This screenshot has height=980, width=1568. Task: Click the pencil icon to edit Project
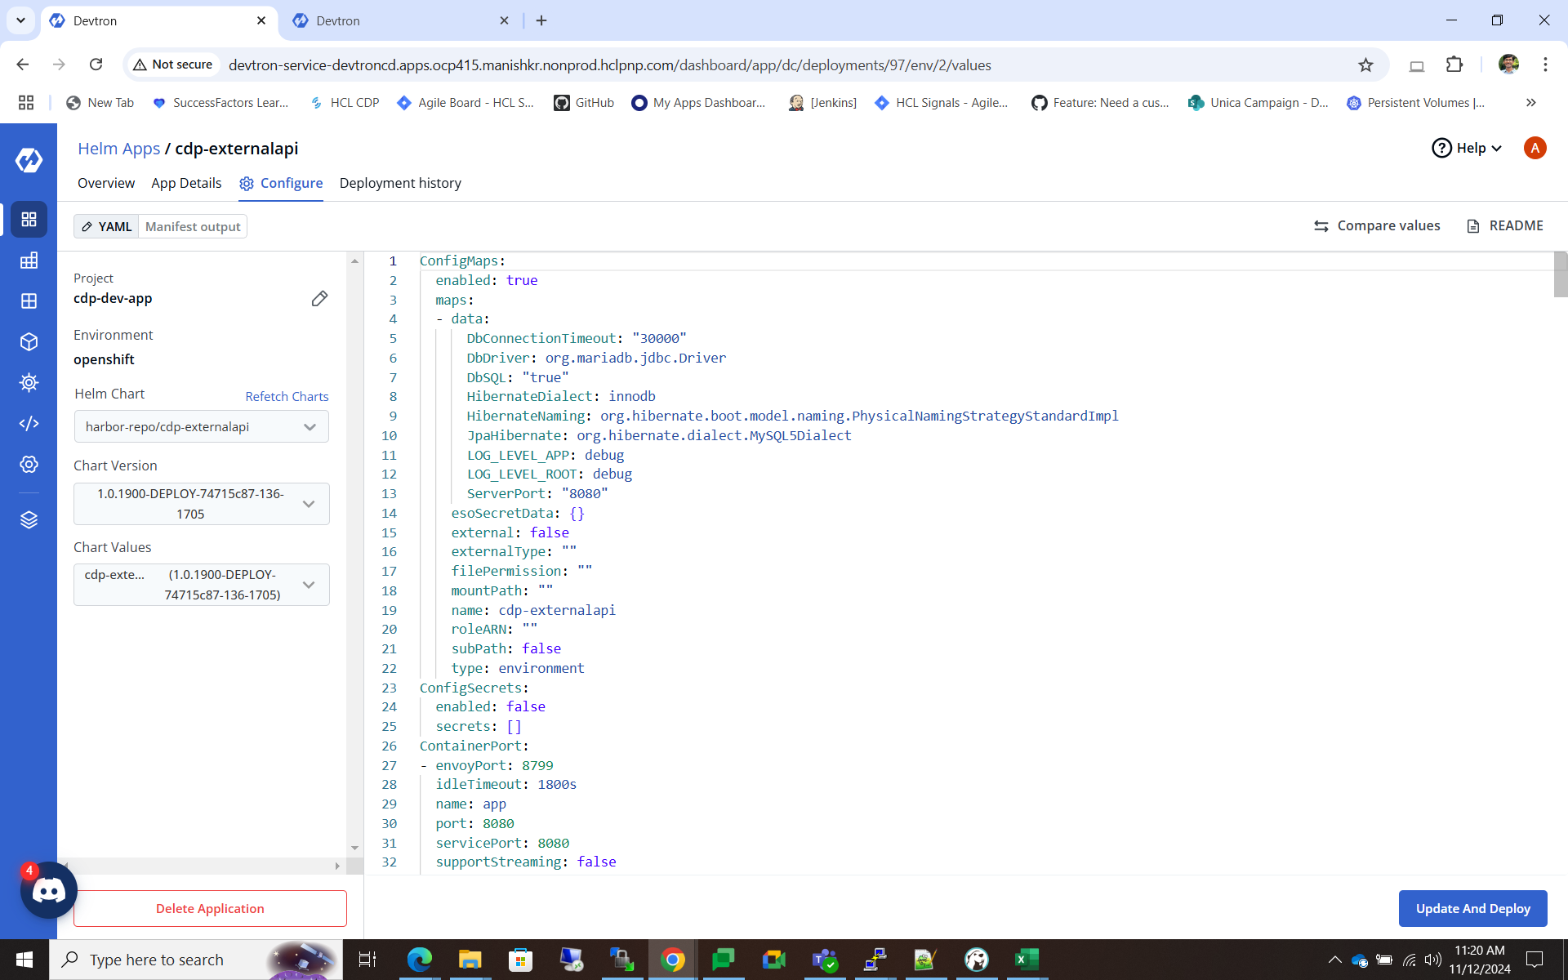319,299
